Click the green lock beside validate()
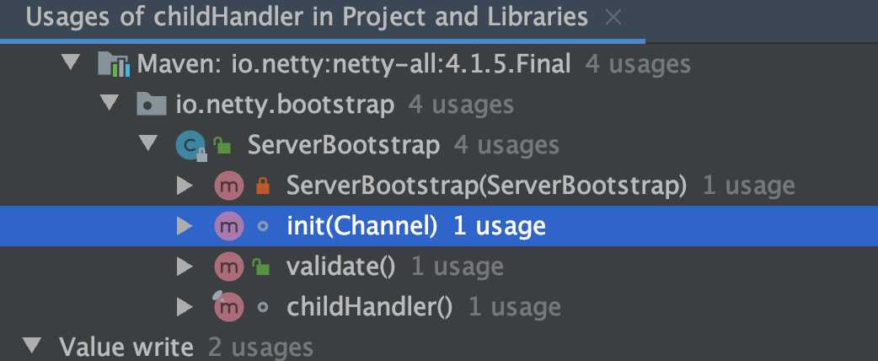The height and width of the screenshot is (361, 878). pos(261,267)
